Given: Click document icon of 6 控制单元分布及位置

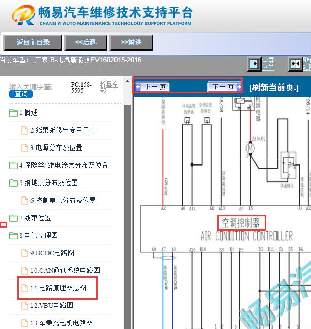Looking at the screenshot, I should (25, 201).
